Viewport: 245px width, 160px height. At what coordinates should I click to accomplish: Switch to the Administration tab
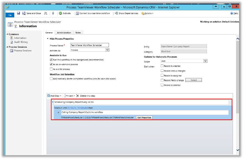pyautogui.click(x=64, y=33)
